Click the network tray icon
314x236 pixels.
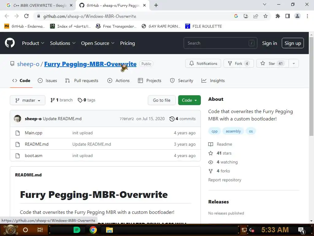point(244,230)
